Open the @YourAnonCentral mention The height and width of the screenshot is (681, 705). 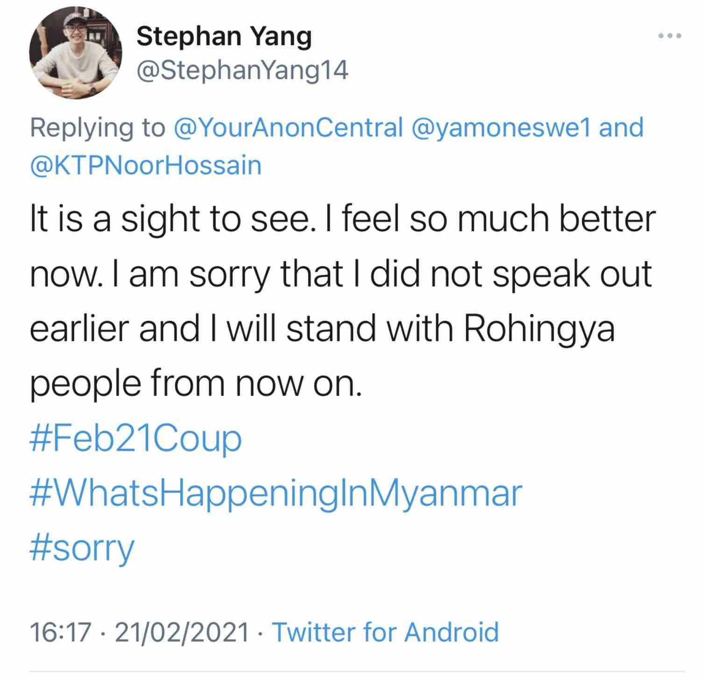pyautogui.click(x=288, y=128)
